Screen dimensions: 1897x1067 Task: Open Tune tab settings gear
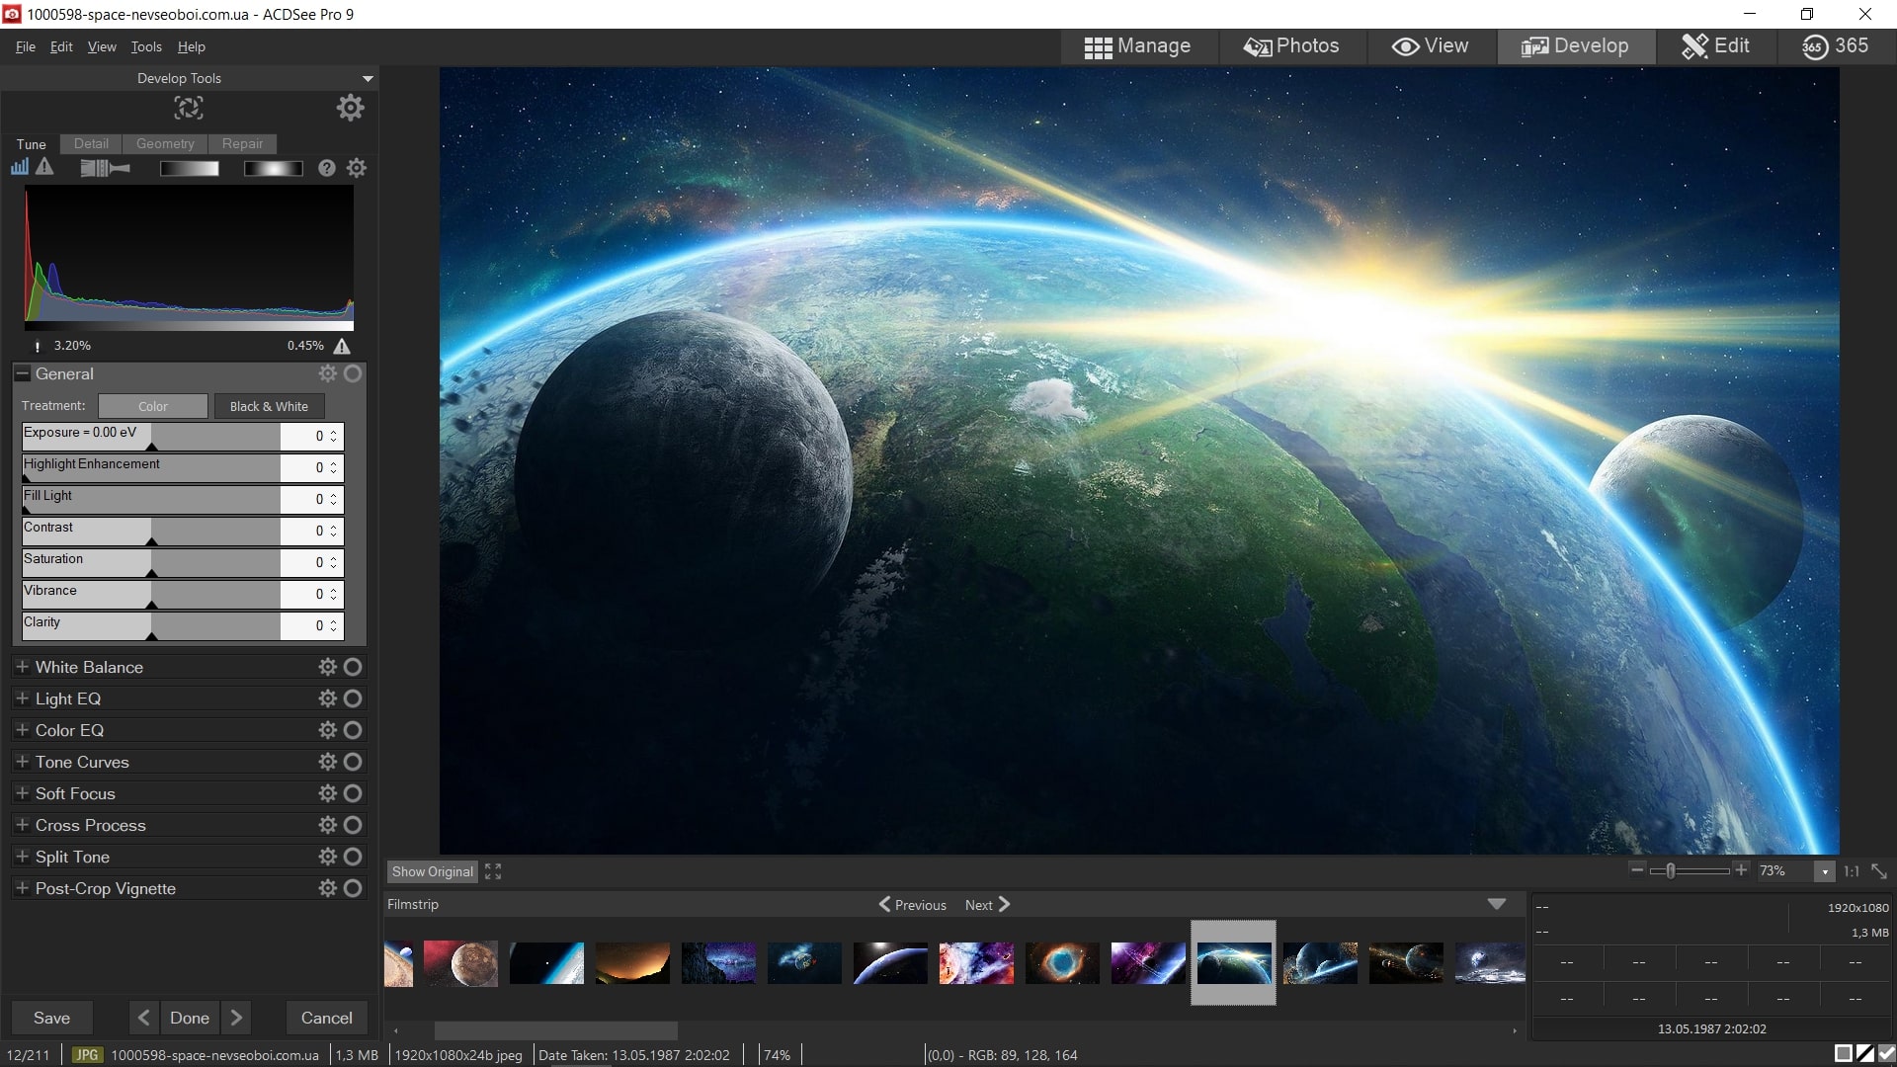[357, 168]
